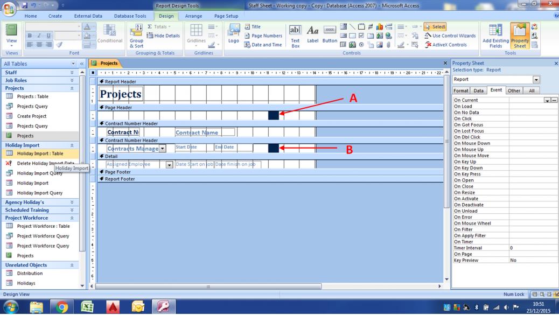Expand the Staff group
The width and height of the screenshot is (559, 315).
[72, 72]
